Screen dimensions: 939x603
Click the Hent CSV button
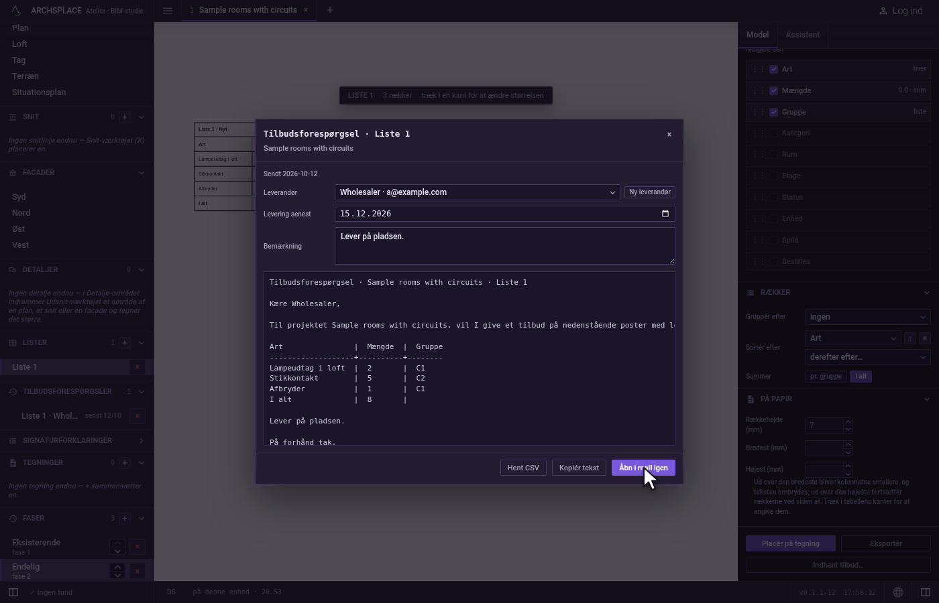523,468
